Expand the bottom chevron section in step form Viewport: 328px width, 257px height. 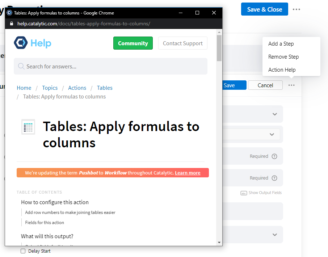click(x=275, y=235)
